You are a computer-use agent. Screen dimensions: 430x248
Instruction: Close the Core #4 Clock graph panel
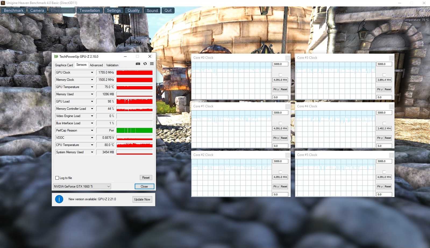pos(391,106)
